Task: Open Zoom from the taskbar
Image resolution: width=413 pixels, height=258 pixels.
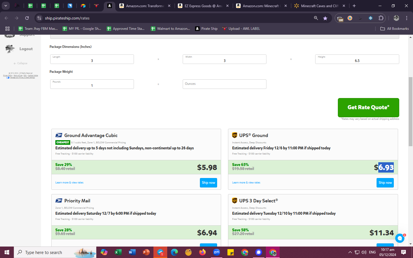Action: pyautogui.click(x=217, y=252)
